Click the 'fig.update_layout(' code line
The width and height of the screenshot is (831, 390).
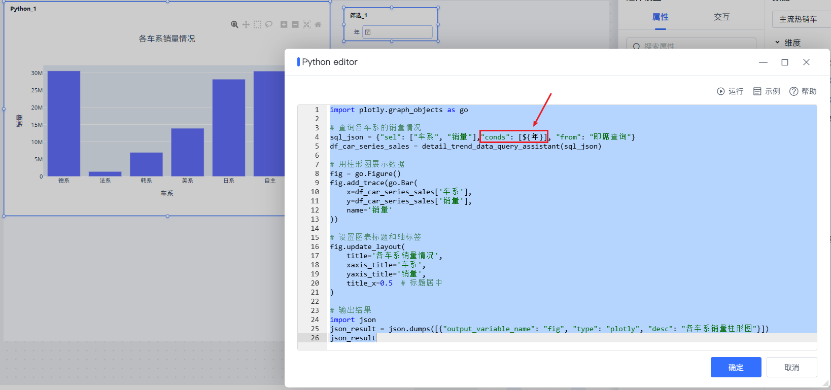(x=367, y=246)
